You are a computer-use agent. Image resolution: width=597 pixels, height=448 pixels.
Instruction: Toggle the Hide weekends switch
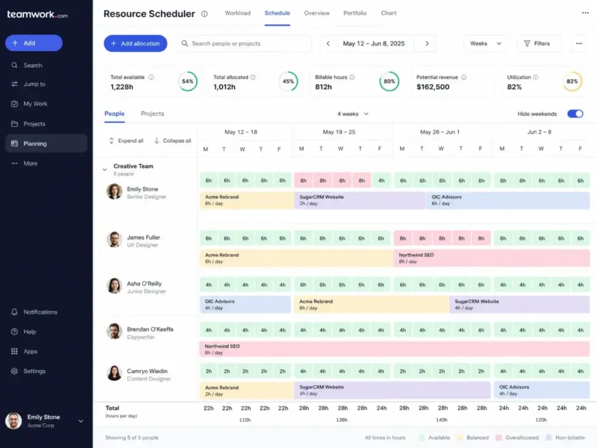[x=575, y=114]
